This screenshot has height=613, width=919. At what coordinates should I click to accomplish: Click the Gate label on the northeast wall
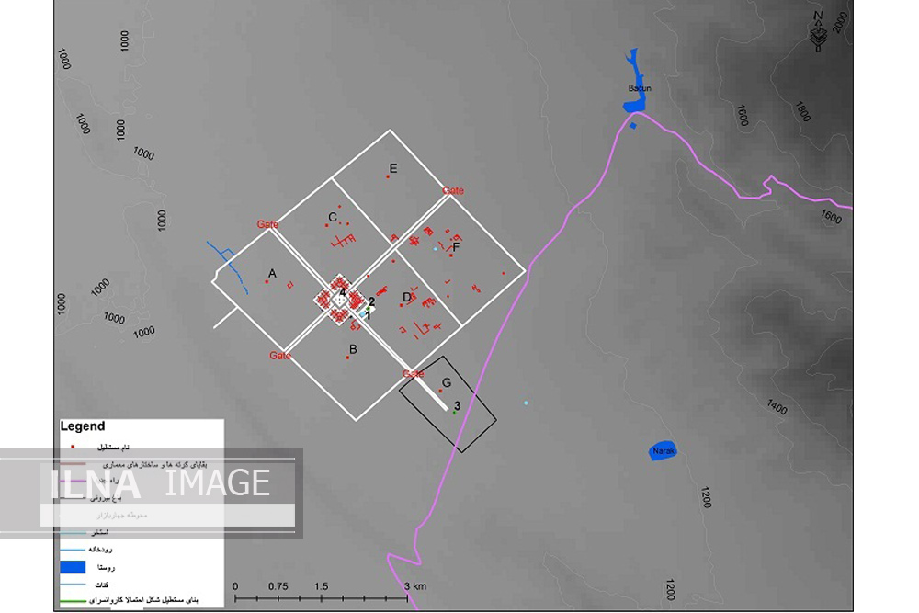pos(453,191)
